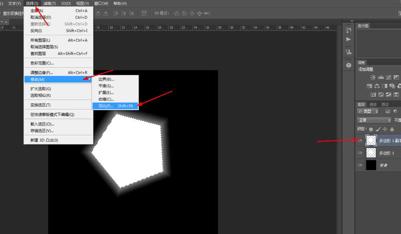This screenshot has width=401, height=234.
Task: Open the History panel icon in side dock
Action: point(348,30)
